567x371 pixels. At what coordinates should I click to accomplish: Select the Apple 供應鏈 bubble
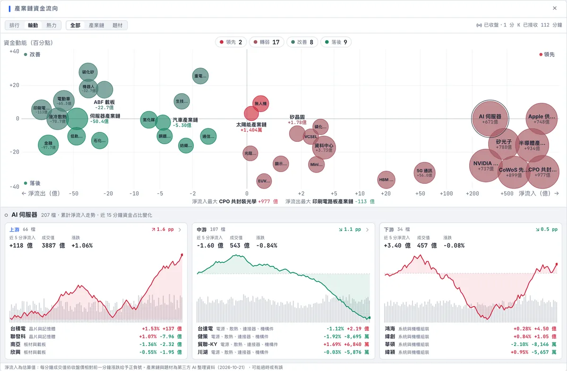coord(542,119)
